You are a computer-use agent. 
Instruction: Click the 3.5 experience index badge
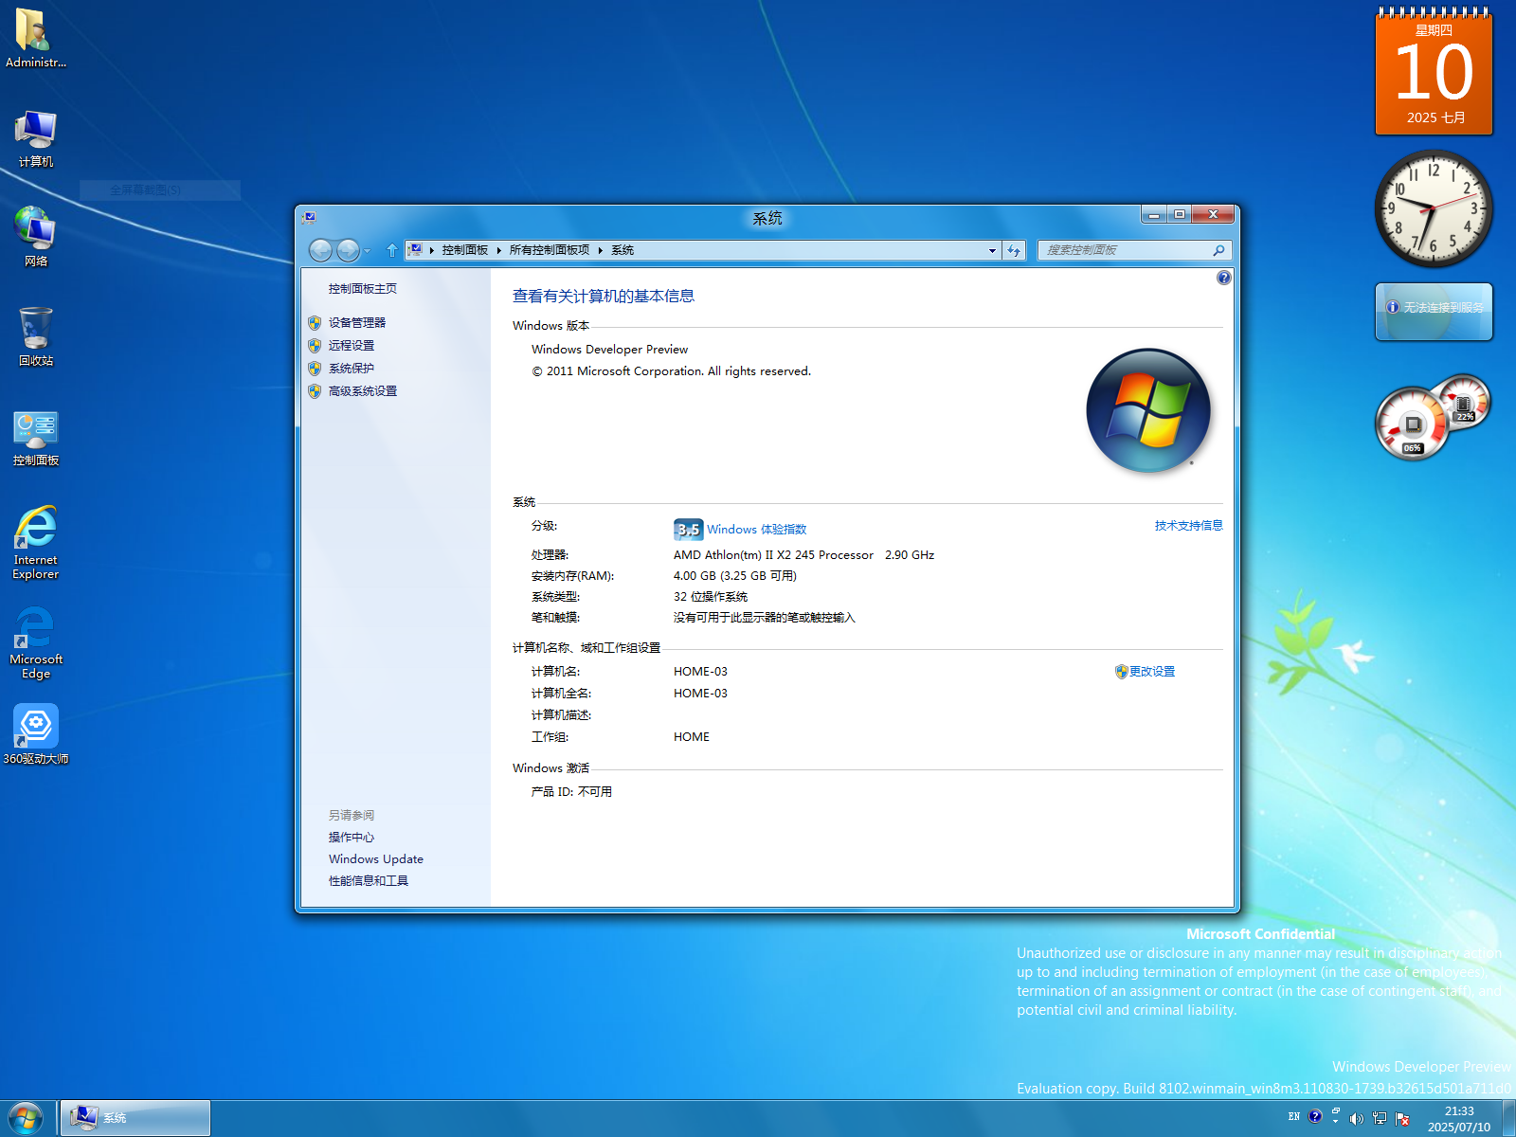click(688, 529)
